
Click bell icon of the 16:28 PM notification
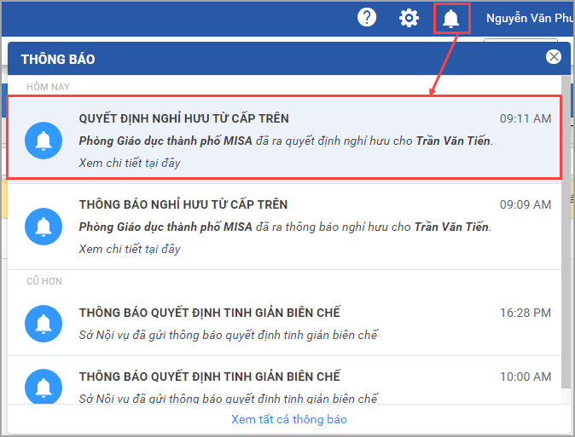click(x=43, y=324)
